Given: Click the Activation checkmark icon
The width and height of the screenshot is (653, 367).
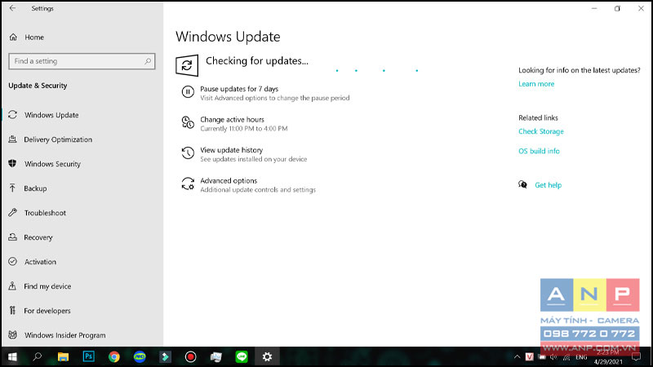Looking at the screenshot, I should tap(12, 261).
